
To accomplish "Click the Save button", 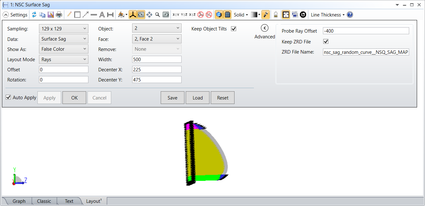I will coord(172,98).
